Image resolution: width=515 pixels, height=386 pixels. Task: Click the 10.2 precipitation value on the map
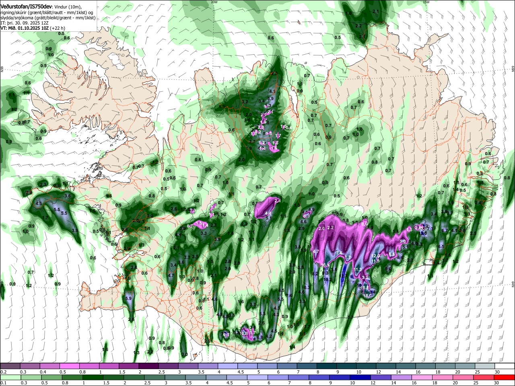coord(327,279)
